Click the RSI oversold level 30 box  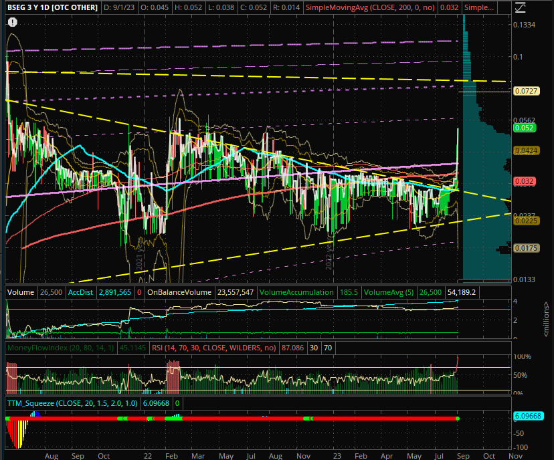click(314, 348)
